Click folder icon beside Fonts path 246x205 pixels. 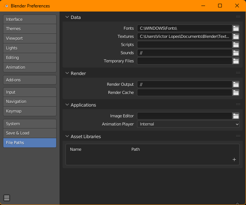[236, 28]
